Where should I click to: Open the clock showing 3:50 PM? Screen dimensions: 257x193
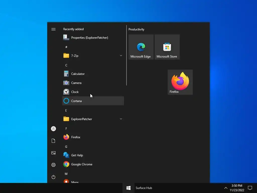coord(237,188)
